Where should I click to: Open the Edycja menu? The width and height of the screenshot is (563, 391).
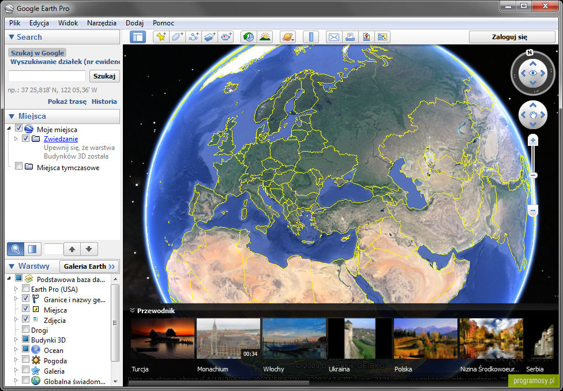(x=39, y=23)
